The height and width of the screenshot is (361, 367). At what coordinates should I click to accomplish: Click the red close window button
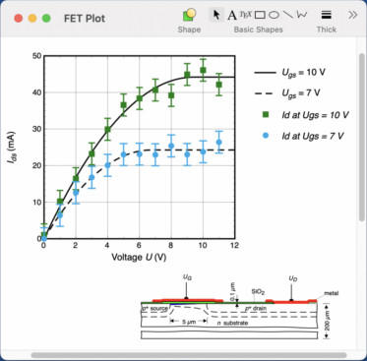pyautogui.click(x=19, y=18)
